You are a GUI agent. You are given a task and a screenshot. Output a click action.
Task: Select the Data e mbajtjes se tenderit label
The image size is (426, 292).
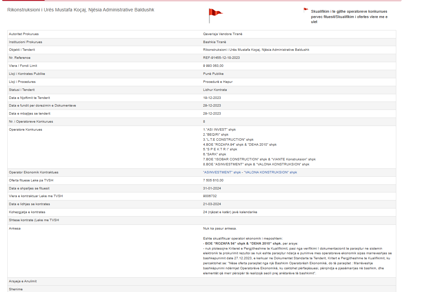pos(30,114)
